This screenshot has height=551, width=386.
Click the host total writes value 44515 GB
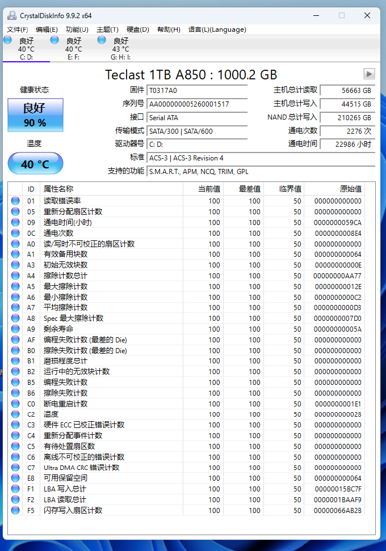347,104
